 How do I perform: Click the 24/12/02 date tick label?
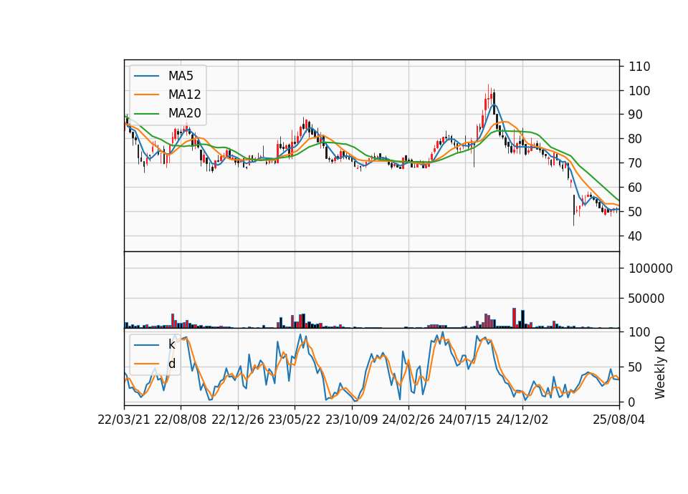click(522, 420)
